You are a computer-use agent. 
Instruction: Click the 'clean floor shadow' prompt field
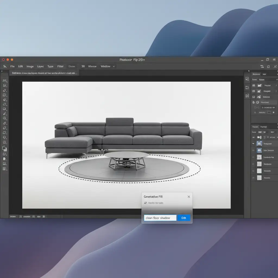[x=160, y=218]
